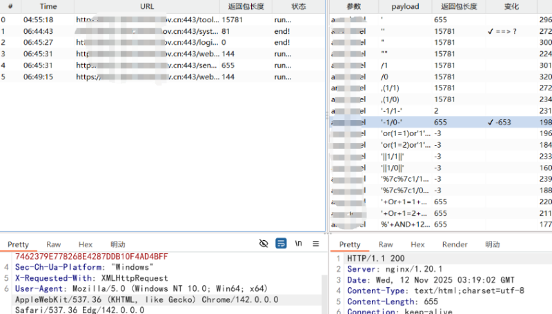This screenshot has height=314, width=552.
Task: Click the Content-Type response header line
Action: tap(435, 291)
